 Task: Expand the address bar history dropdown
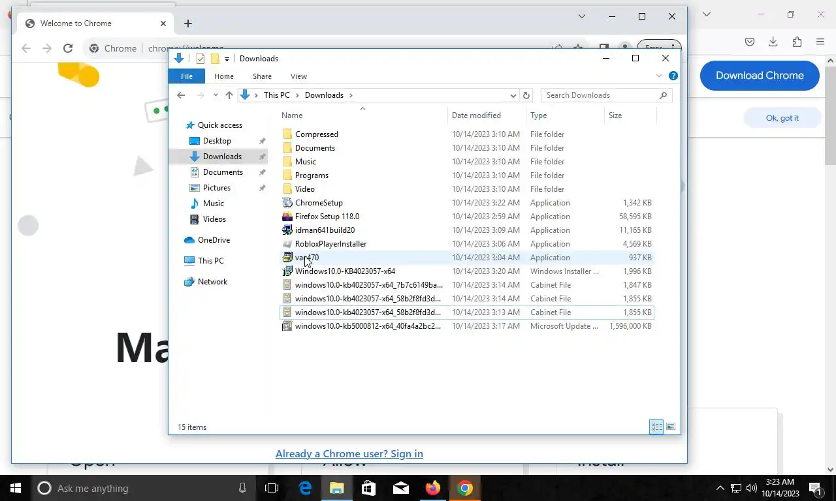[513, 95]
